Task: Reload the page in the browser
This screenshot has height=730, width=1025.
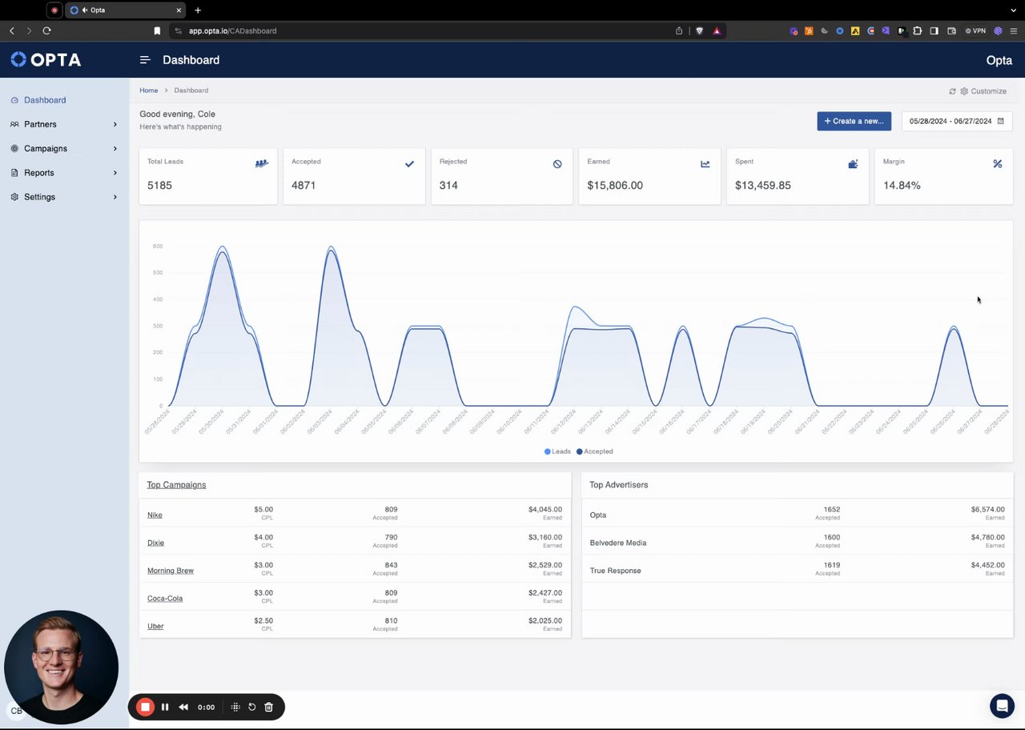Action: click(46, 30)
